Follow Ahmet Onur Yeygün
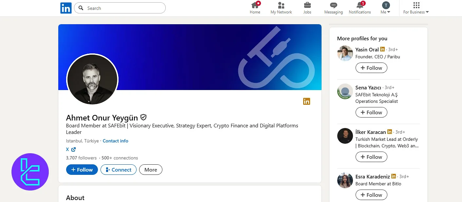This screenshot has width=462, height=202. coord(82,170)
